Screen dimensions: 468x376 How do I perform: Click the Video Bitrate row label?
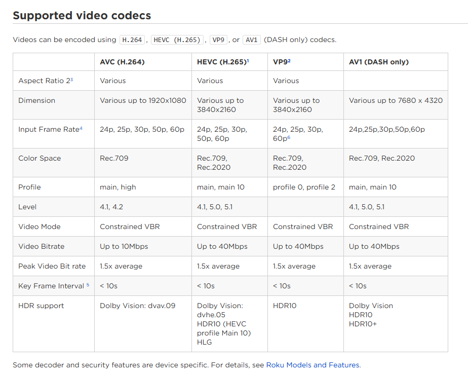41,246
